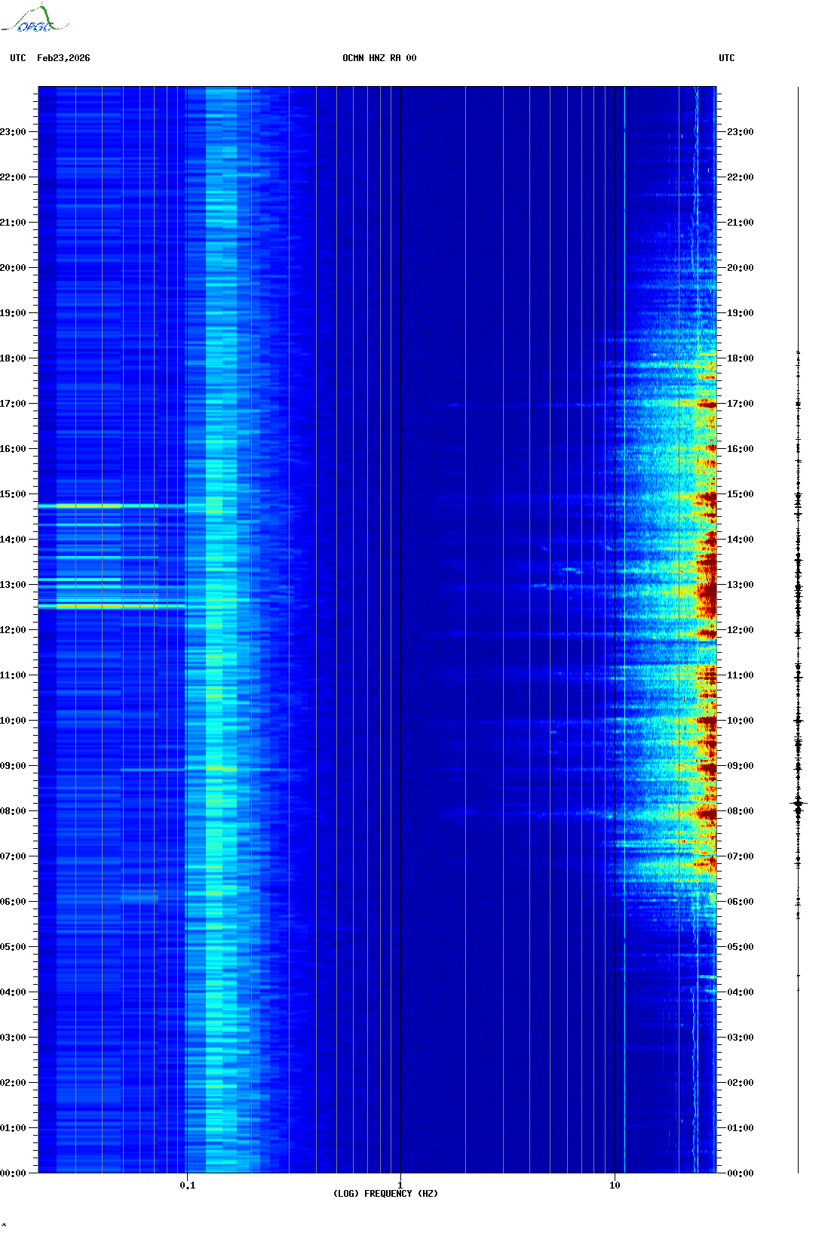Click the 05:00 label on the right time axis
The image size is (831, 1233).
pyautogui.click(x=740, y=947)
